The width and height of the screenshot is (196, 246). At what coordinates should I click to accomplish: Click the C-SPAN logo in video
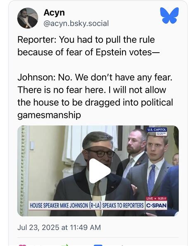point(156,205)
